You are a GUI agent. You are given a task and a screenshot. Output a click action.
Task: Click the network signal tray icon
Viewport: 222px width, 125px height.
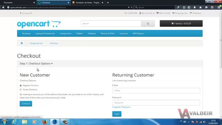[x=200, y=122]
